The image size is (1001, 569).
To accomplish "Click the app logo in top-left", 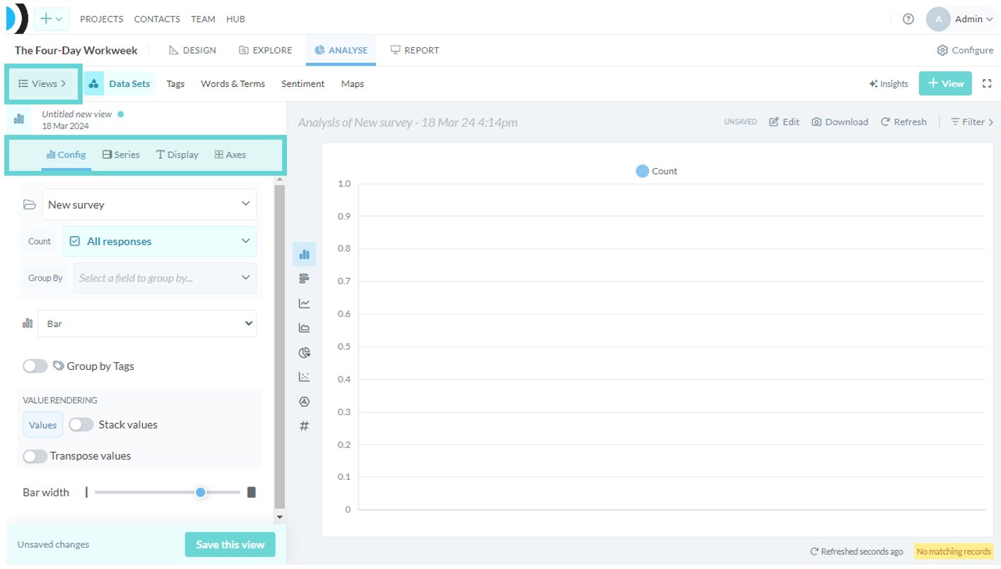I will click(x=16, y=18).
